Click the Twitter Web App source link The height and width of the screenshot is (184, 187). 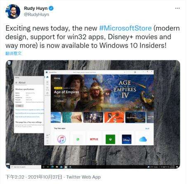tap(83, 177)
